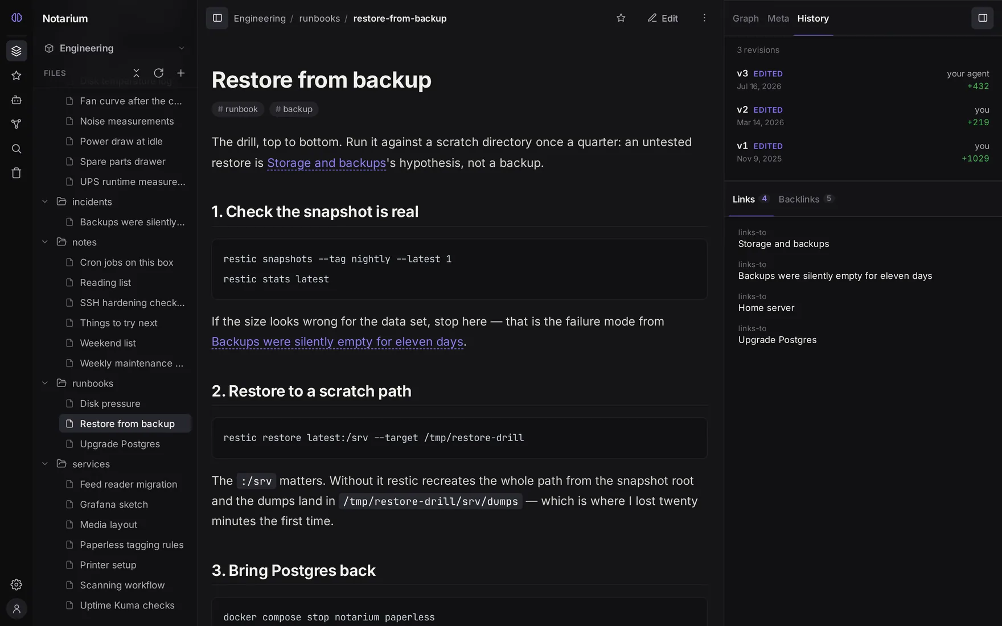Open the more options kebab menu
The image size is (1002, 626).
pos(704,18)
